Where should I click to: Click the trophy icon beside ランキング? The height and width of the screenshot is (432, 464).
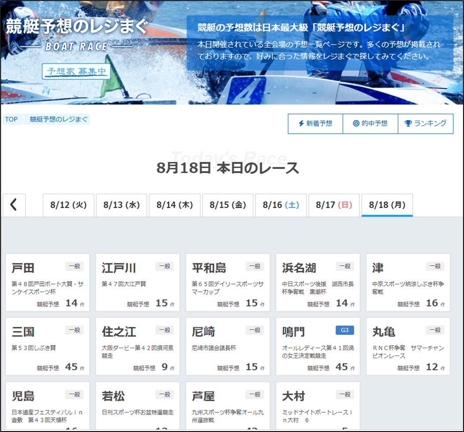tap(408, 123)
